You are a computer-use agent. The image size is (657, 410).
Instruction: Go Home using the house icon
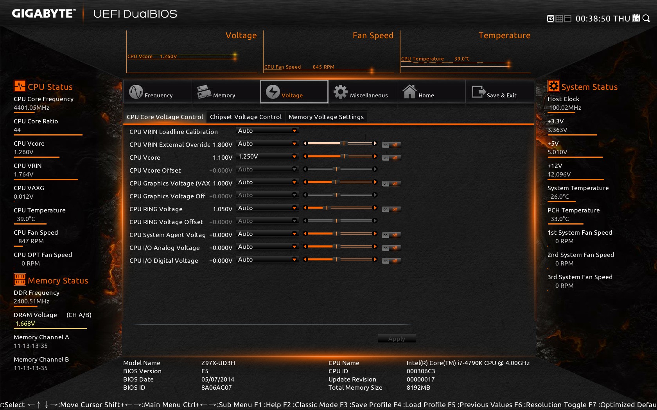pyautogui.click(x=409, y=91)
